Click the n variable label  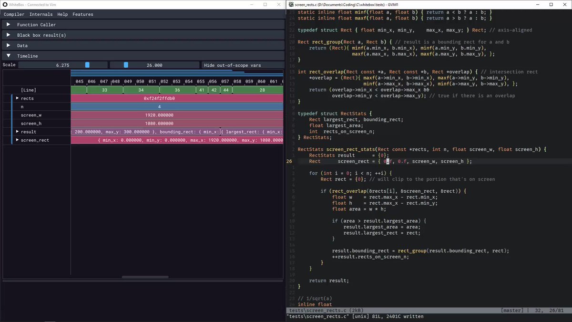(x=22, y=107)
